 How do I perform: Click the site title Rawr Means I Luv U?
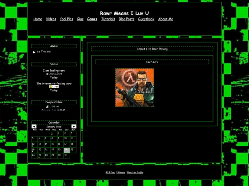(x=125, y=13)
